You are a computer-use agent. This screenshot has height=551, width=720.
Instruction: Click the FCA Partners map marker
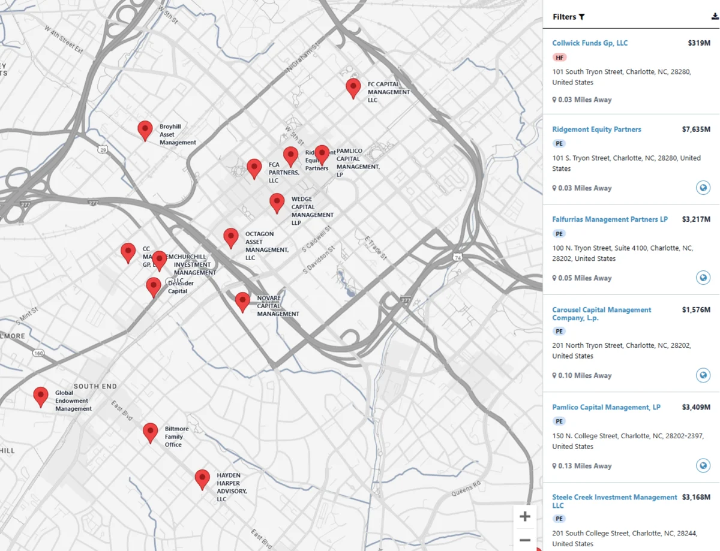pos(254,169)
